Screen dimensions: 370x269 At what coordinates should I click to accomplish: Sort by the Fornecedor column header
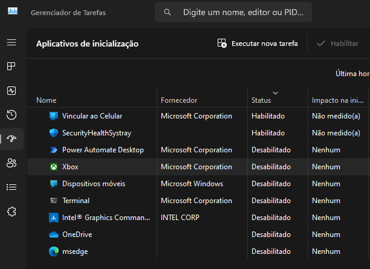[179, 100]
